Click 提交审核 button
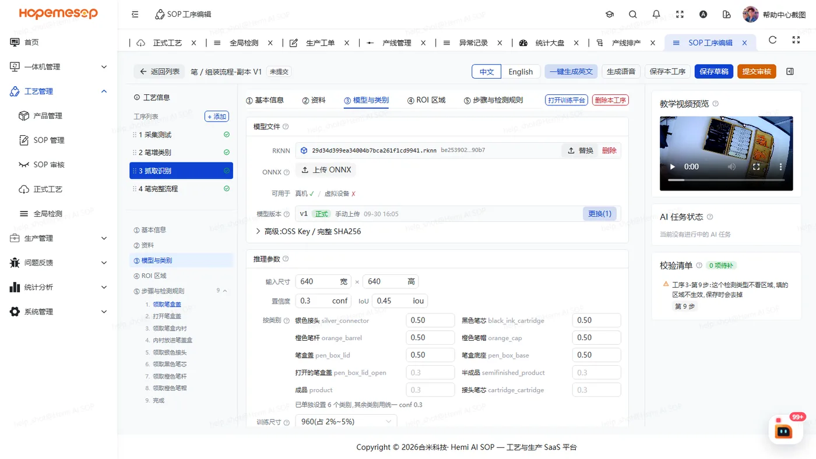The image size is (816, 459). coord(757,72)
